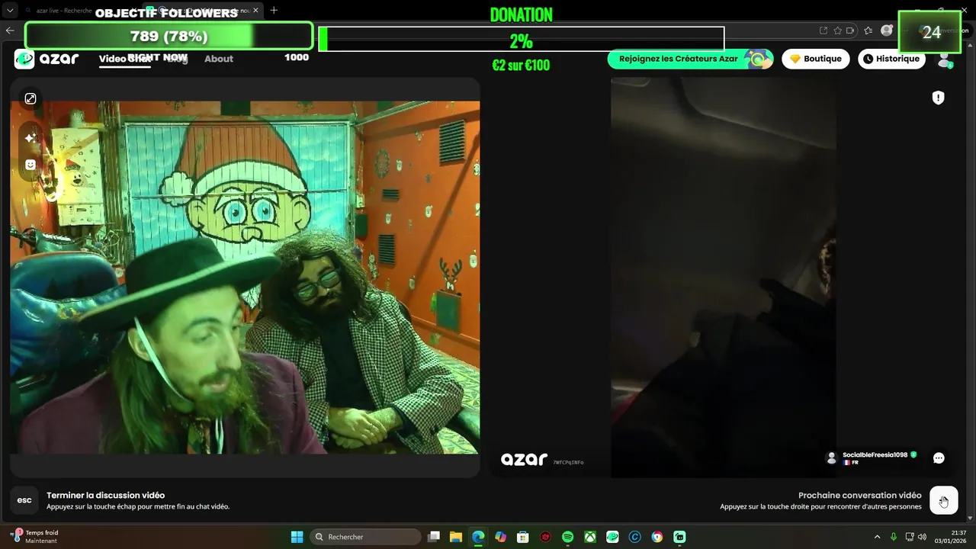This screenshot has height=549, width=976.
Task: Open Spotify from taskbar
Action: 567,537
